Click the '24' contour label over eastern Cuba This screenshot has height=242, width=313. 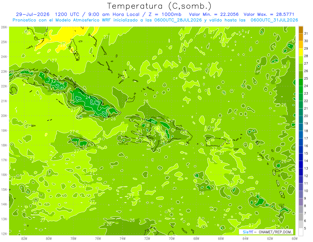point(88,97)
